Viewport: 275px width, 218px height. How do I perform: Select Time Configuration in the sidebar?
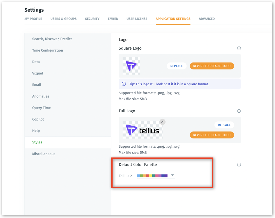pos(48,50)
